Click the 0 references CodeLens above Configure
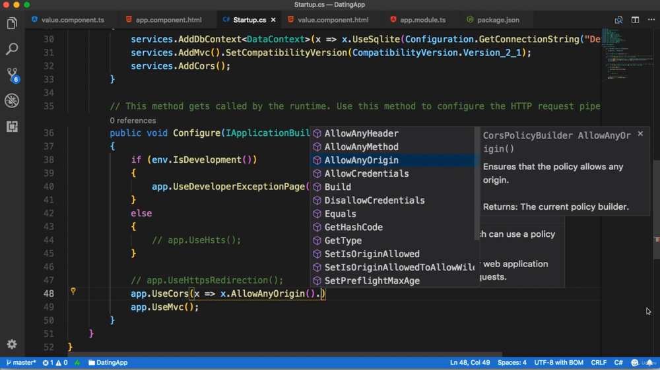This screenshot has width=660, height=370. [x=133, y=121]
